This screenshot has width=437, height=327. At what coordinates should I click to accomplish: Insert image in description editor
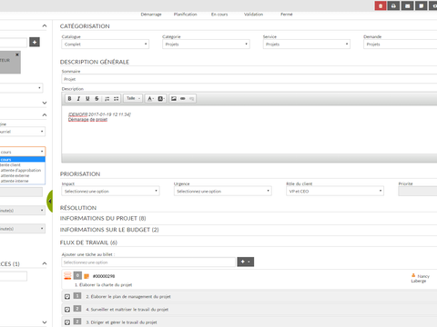pos(174,98)
